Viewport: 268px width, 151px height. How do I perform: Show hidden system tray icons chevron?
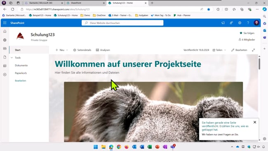click(232, 147)
